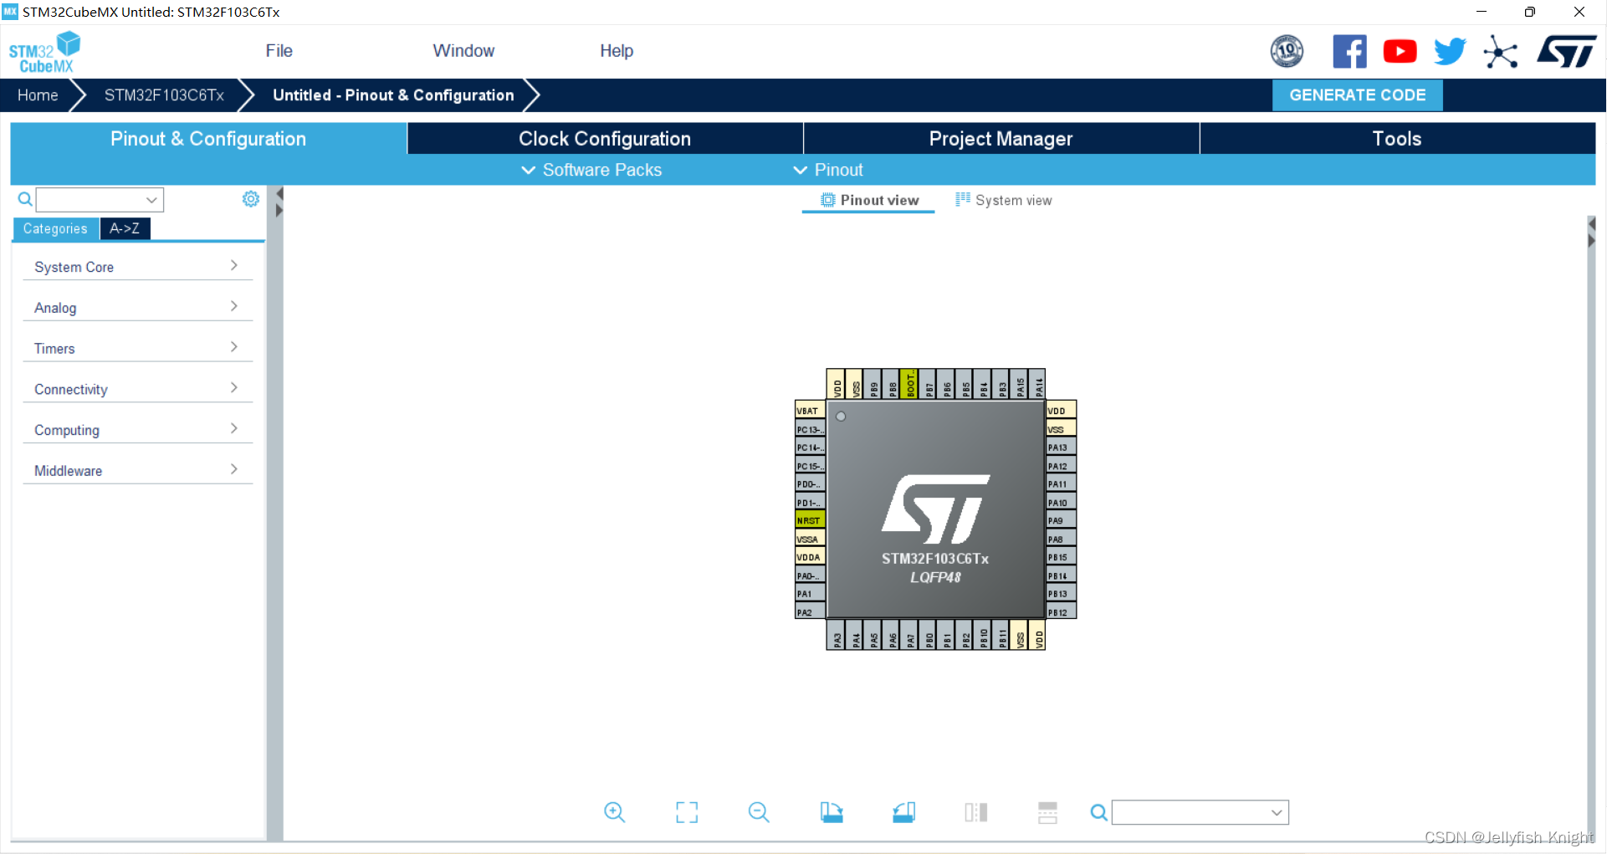Select the NRST pin on the chip
Screen dimensions: 1607x854
pyautogui.click(x=809, y=519)
